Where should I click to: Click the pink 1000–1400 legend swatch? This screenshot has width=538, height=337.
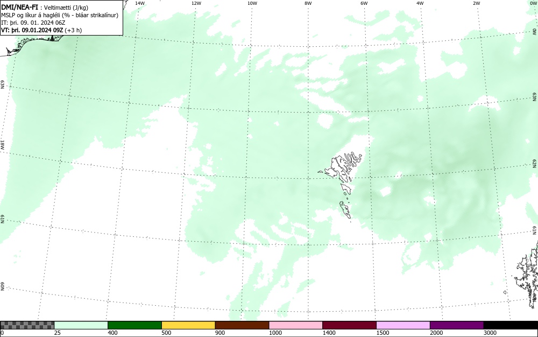point(296,325)
